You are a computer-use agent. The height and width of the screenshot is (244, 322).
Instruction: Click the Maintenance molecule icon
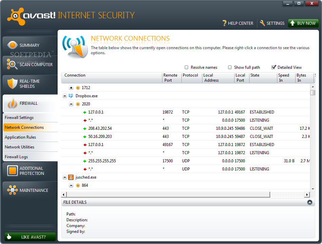(12, 190)
